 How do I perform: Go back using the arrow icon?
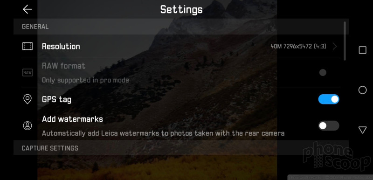coord(28,9)
